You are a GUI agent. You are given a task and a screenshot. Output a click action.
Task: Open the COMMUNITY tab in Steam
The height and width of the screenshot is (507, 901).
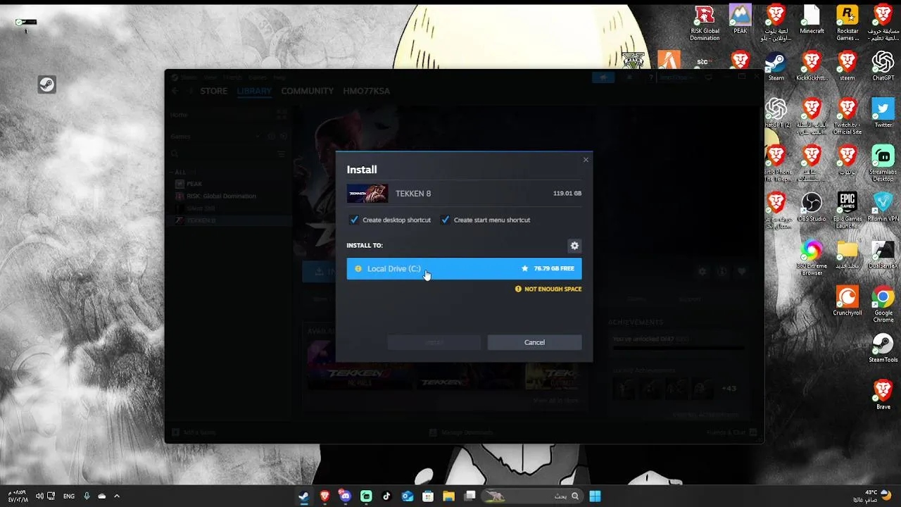click(307, 91)
